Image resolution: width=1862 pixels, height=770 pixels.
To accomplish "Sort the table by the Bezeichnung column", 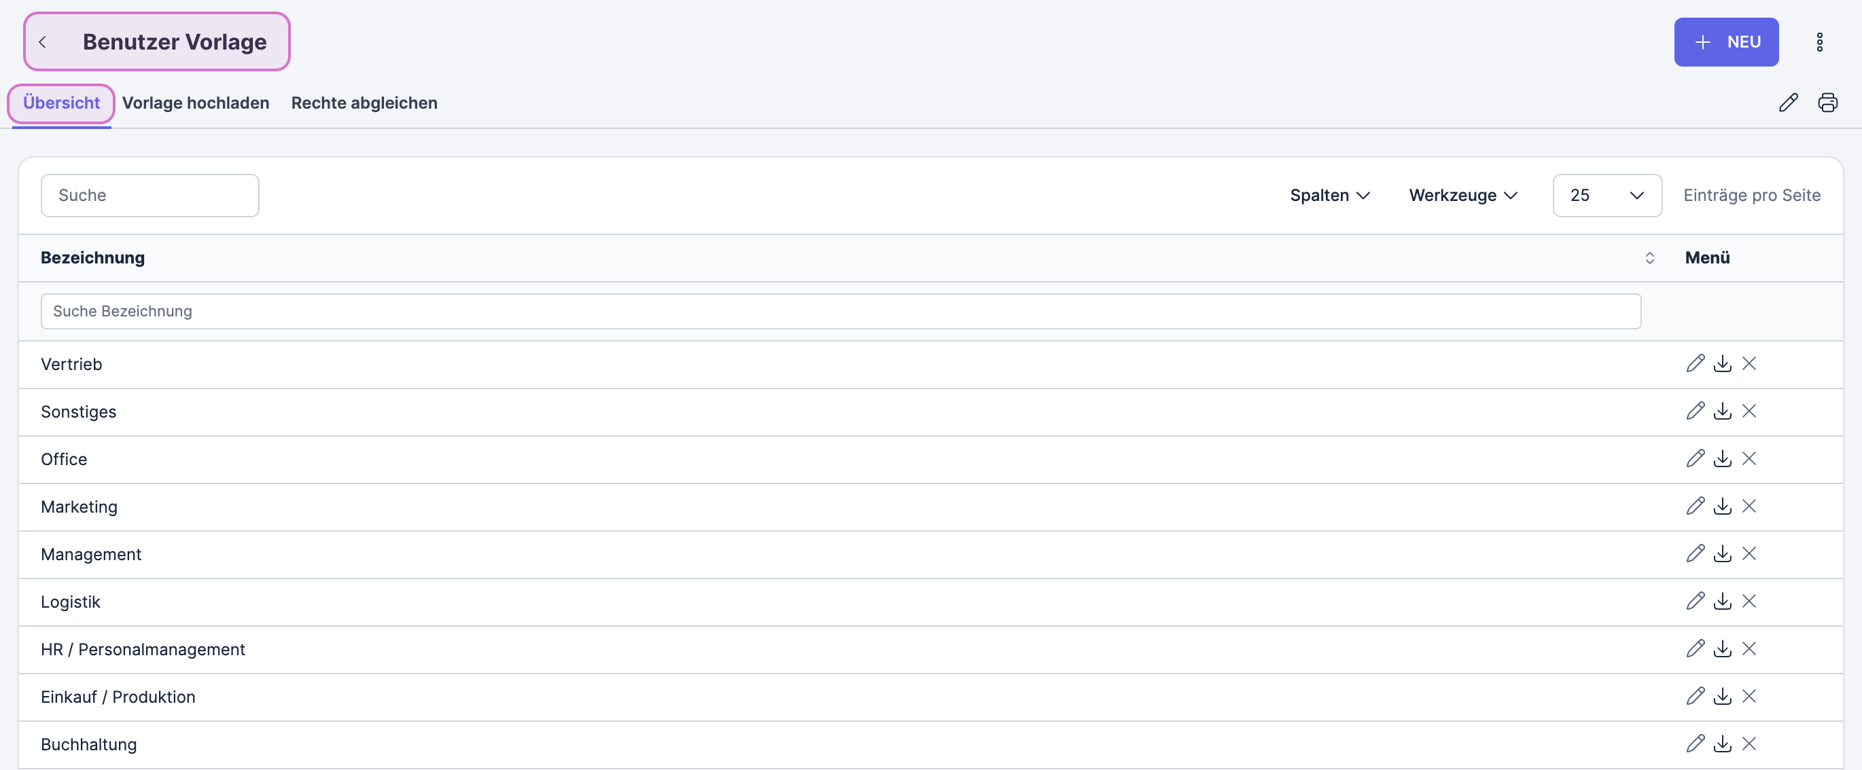I will (x=1649, y=258).
